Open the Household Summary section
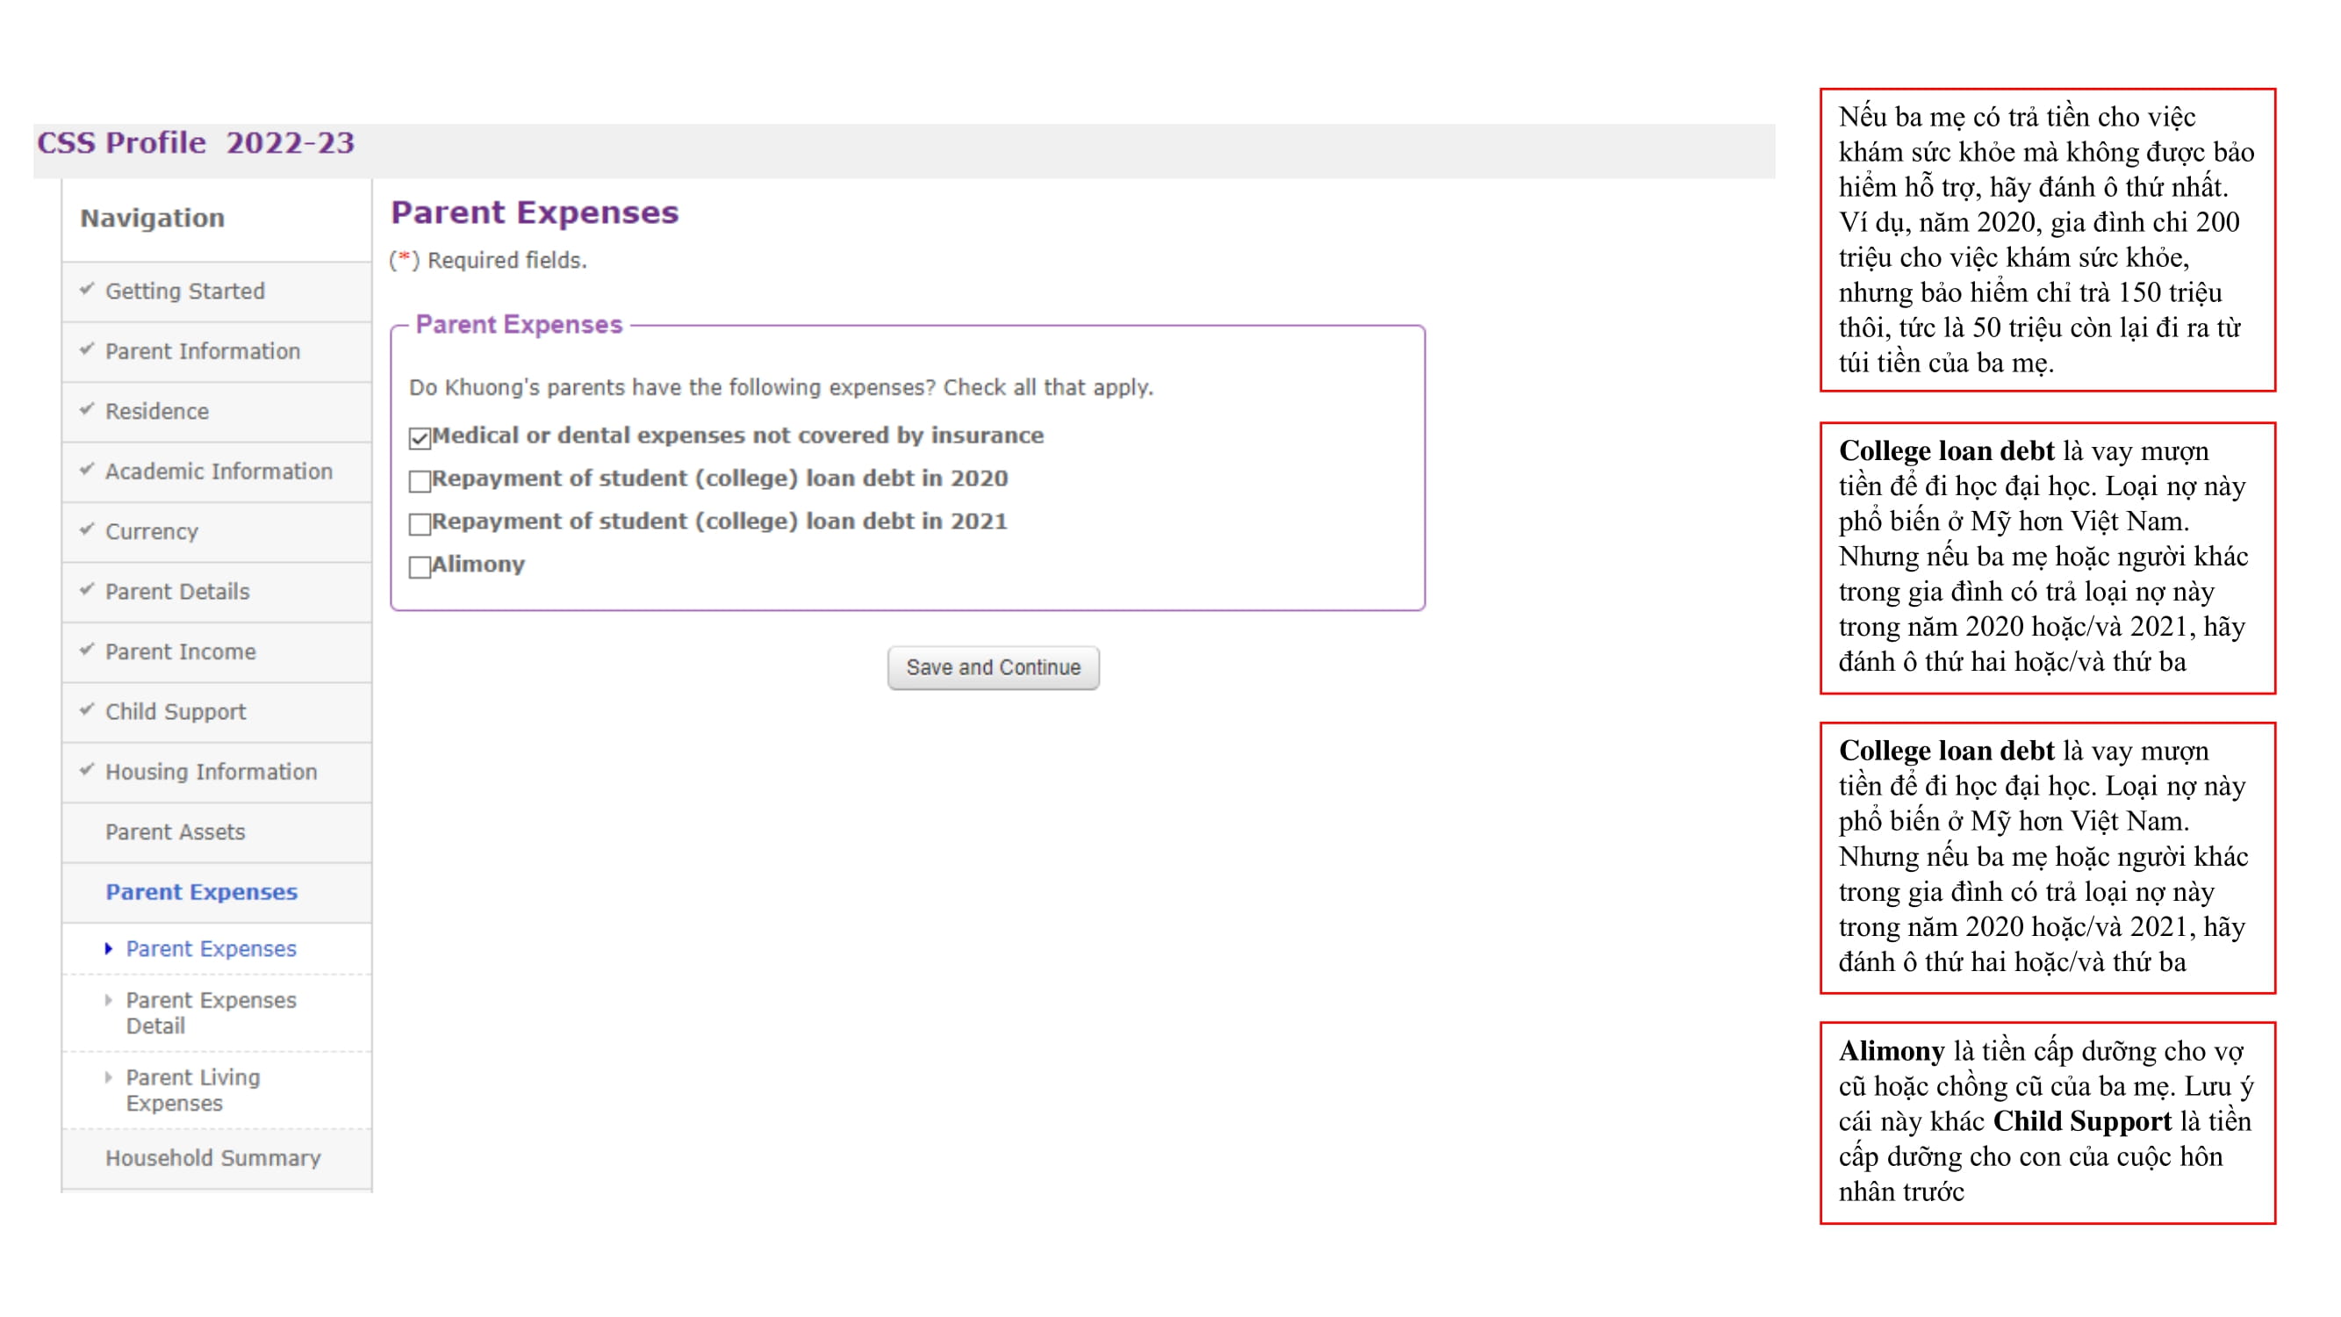 click(212, 1158)
